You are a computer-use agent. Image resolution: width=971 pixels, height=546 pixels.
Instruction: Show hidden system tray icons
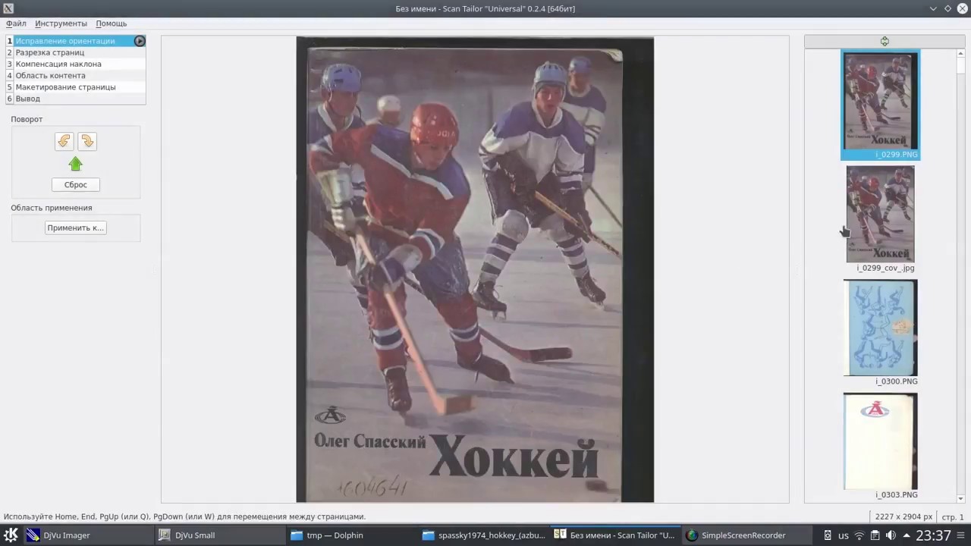click(907, 535)
